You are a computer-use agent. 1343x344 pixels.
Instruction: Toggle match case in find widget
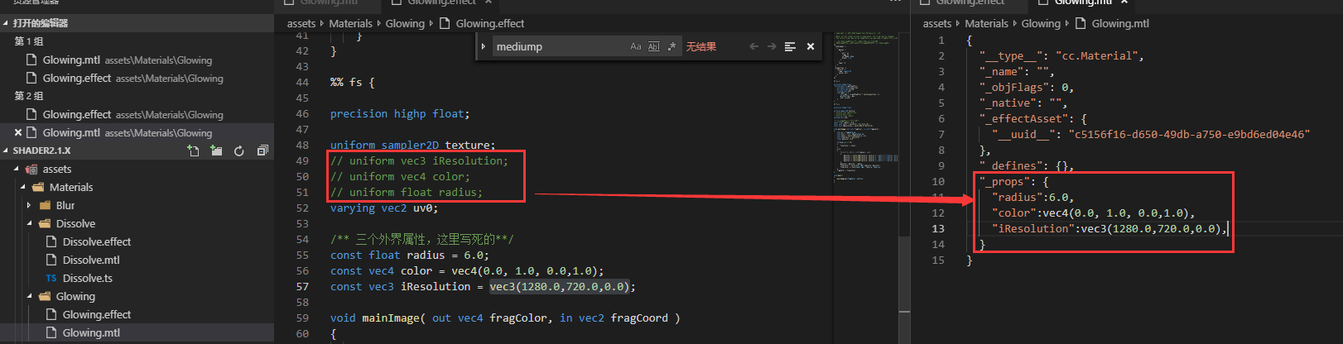636,47
